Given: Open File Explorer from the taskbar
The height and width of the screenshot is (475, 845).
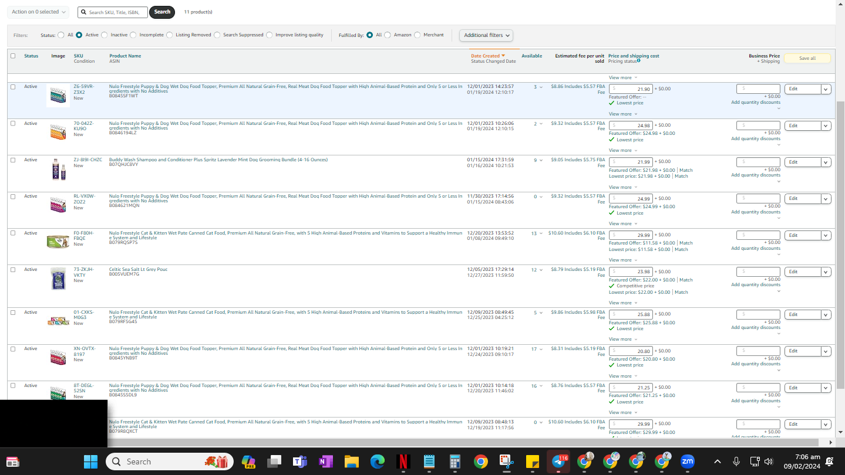Looking at the screenshot, I should point(351,462).
